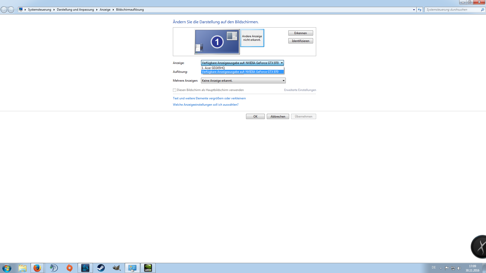This screenshot has width=486, height=273.
Task: Enable 'Diesen Bildschirm als Hauptbildschirm verwenden' checkbox
Action: click(175, 90)
